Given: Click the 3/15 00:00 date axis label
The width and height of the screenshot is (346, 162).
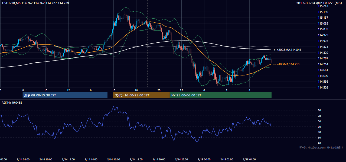Looking at the screenshot, I should tap(204, 159).
